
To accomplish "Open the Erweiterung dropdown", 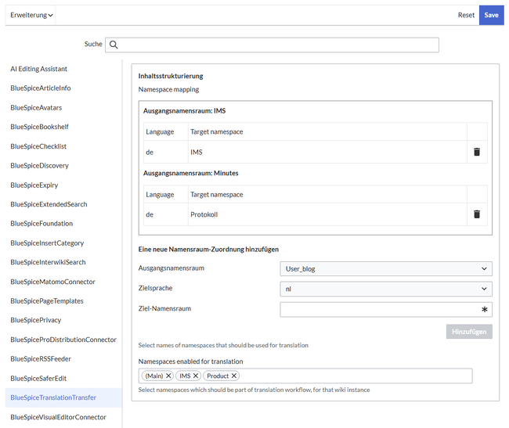I will [x=32, y=15].
